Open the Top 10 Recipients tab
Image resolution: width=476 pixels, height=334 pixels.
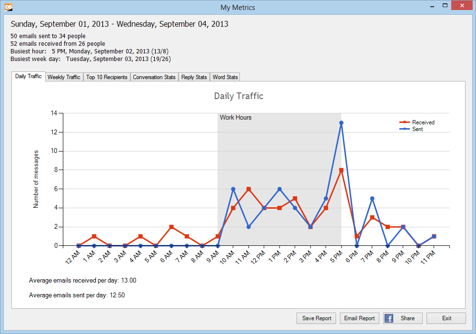point(107,77)
